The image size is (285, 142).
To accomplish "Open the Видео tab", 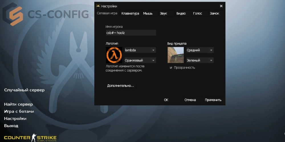I will click(181, 13).
